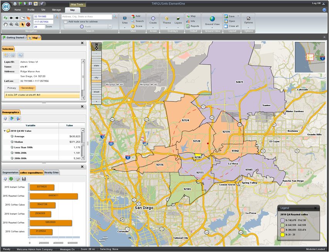Click the Add site icon
Image resolution: width=329 pixels, height=252 pixels.
[x=133, y=16]
